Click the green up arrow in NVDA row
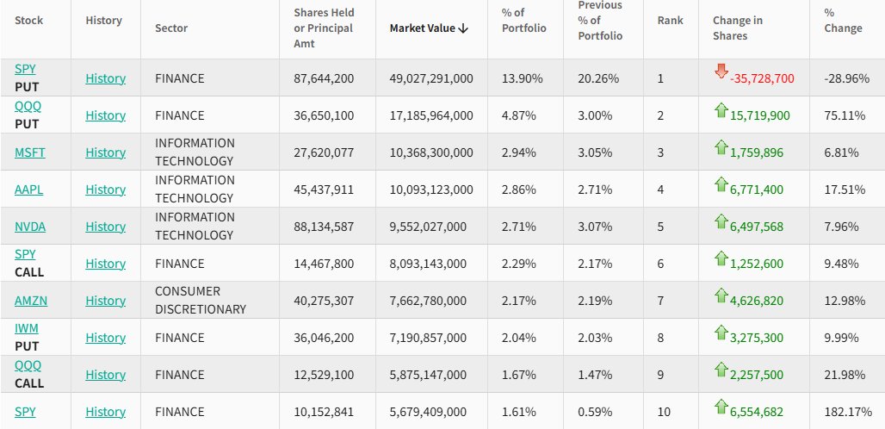The height and width of the screenshot is (429, 885). [721, 221]
